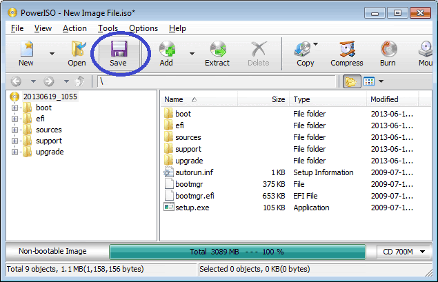438x282 pixels.
Task: Open the New button dropdown arrow
Action: (x=52, y=53)
